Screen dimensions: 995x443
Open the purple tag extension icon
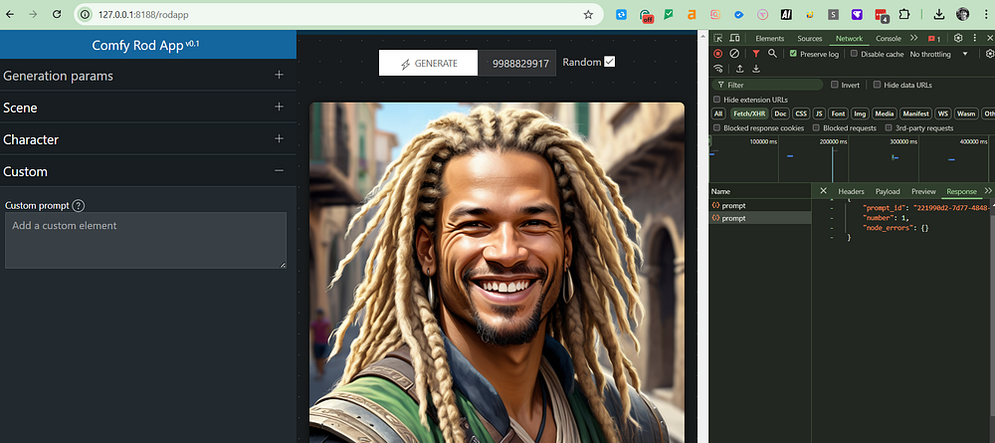coord(857,14)
